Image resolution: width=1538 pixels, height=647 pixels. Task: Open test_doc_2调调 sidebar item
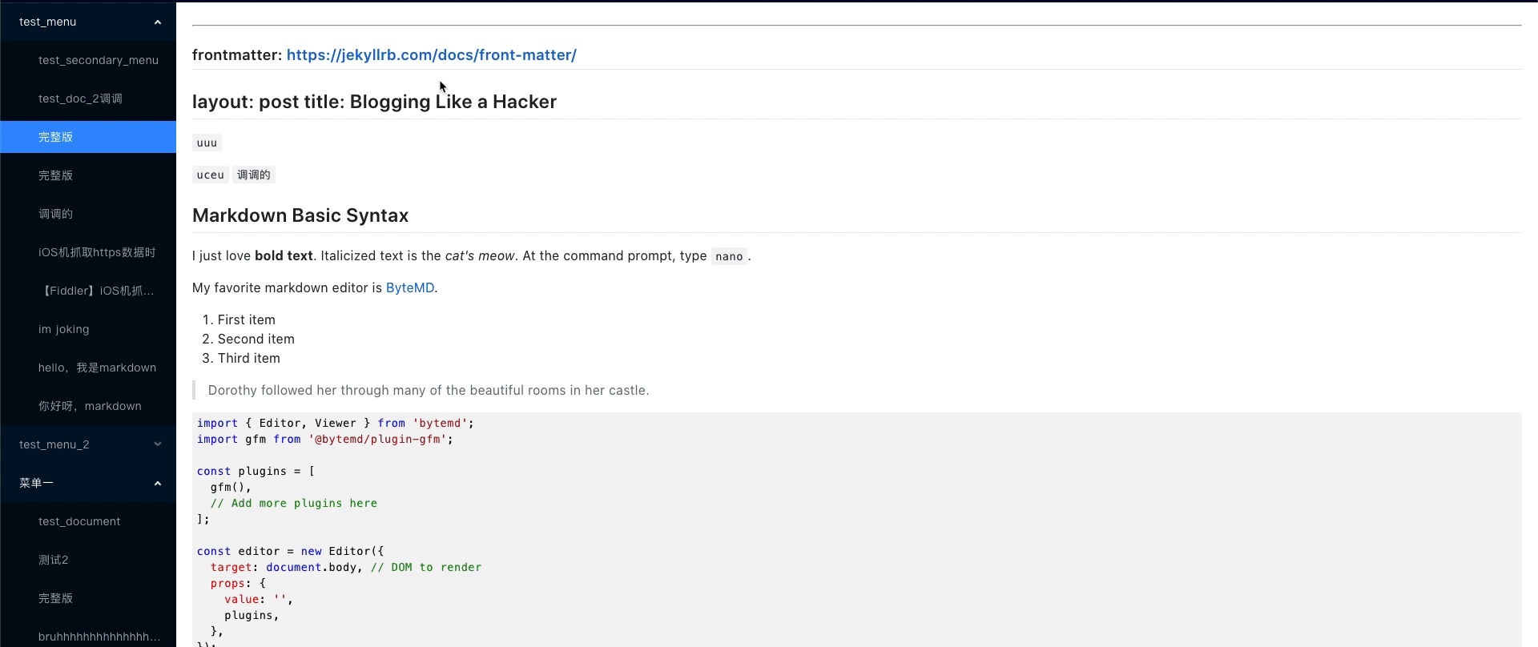(x=88, y=98)
